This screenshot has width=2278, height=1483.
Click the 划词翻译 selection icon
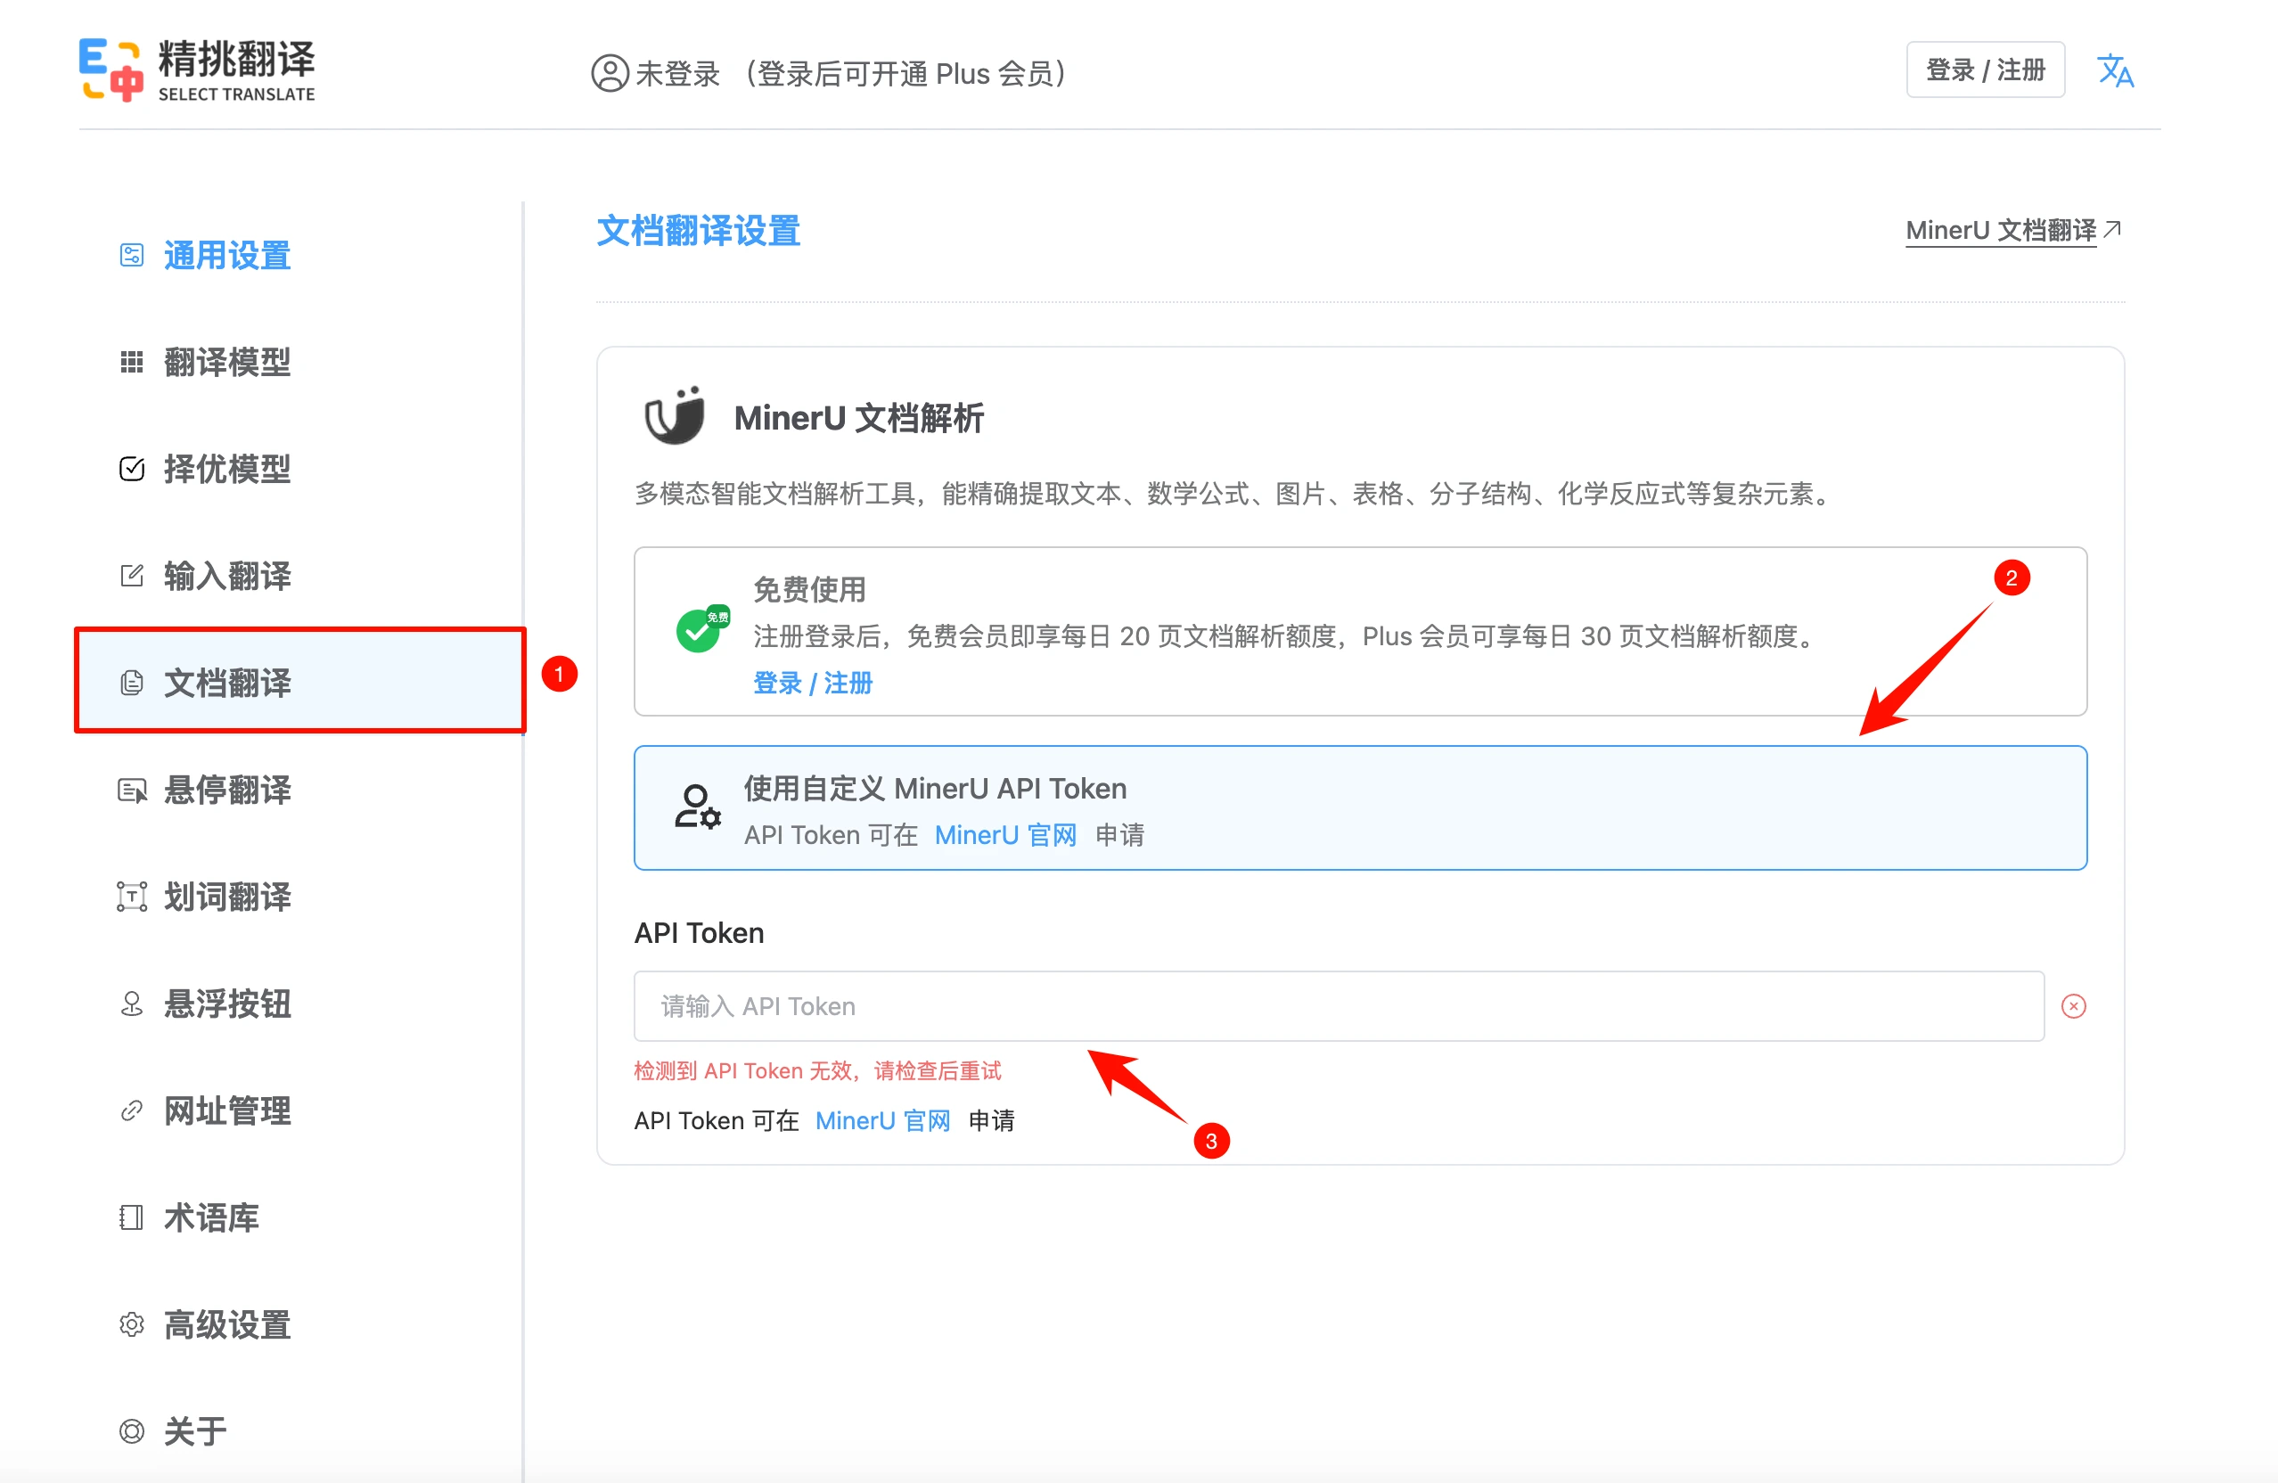coord(131,897)
